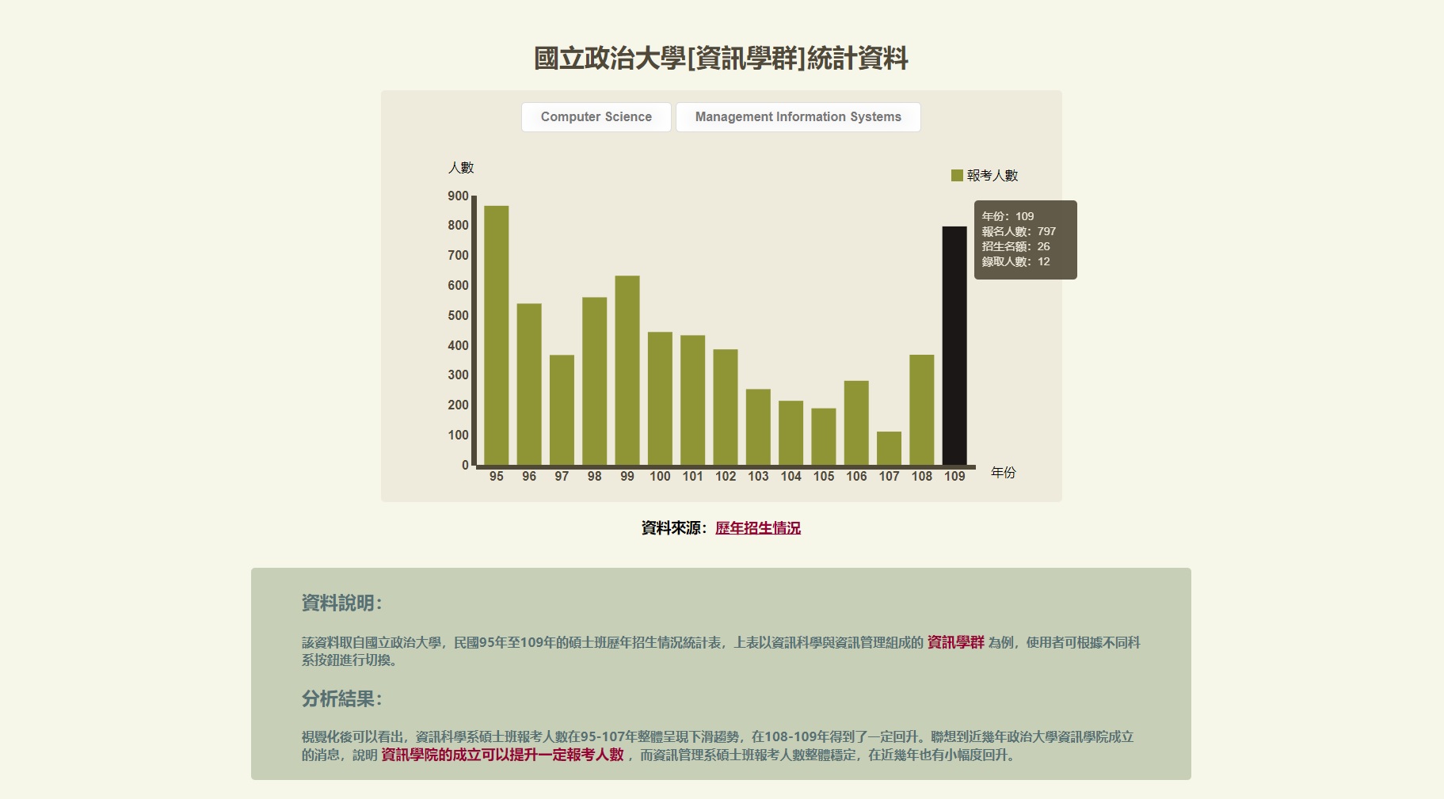Click the 人數 y-axis title
The image size is (1444, 799).
[x=461, y=168]
